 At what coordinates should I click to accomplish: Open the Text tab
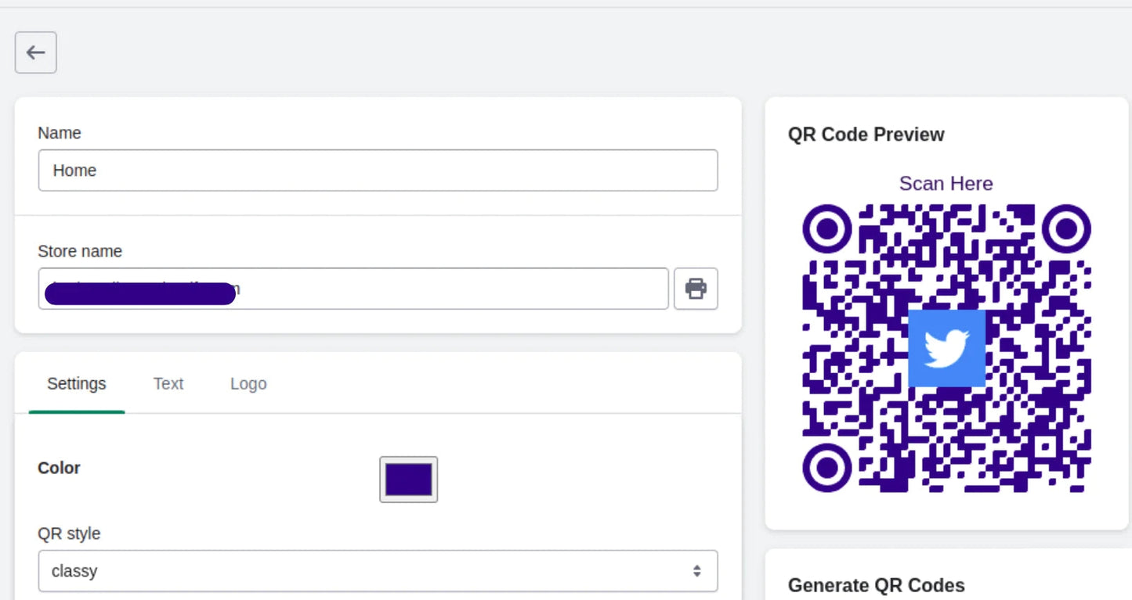point(168,384)
